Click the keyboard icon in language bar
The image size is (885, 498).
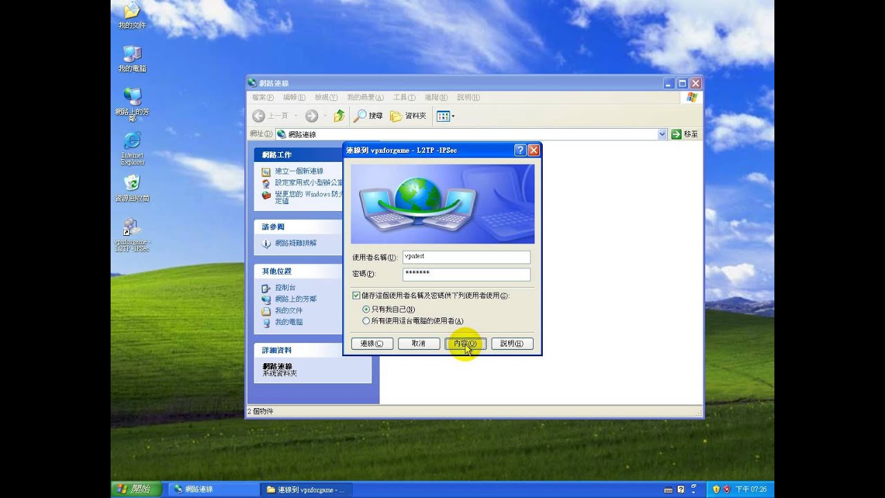tap(668, 490)
